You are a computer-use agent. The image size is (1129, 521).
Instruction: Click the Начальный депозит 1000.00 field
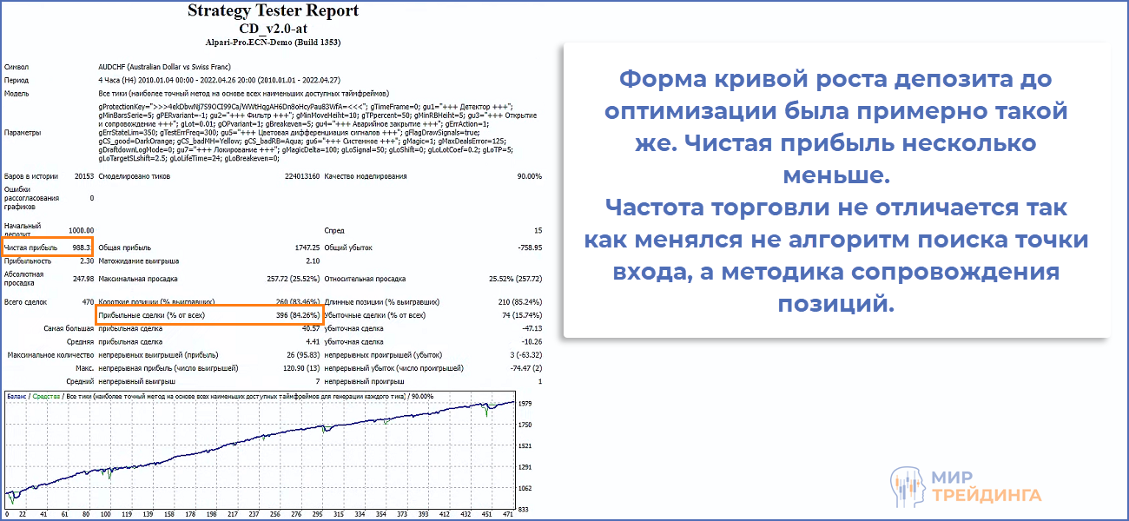pyautogui.click(x=82, y=228)
